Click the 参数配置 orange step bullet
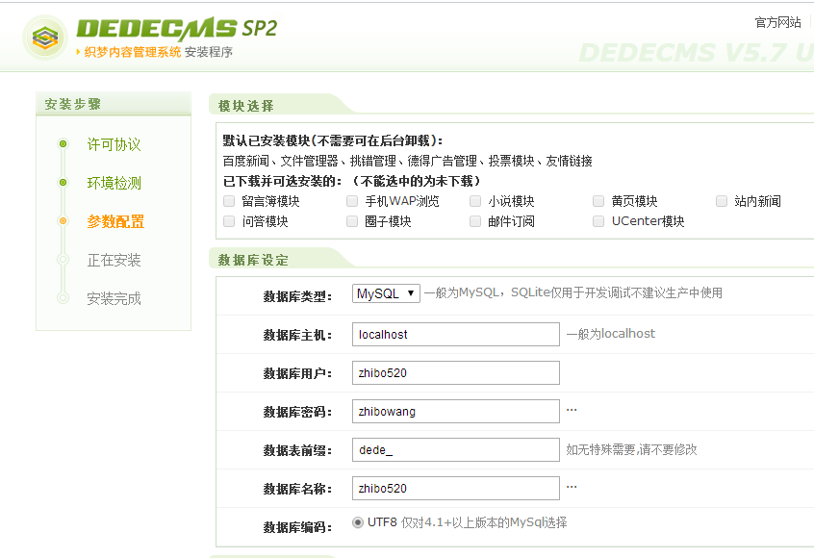Screen dimensions: 814x558 [x=63, y=221]
